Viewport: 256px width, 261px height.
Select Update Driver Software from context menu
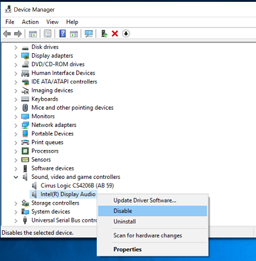(x=145, y=201)
